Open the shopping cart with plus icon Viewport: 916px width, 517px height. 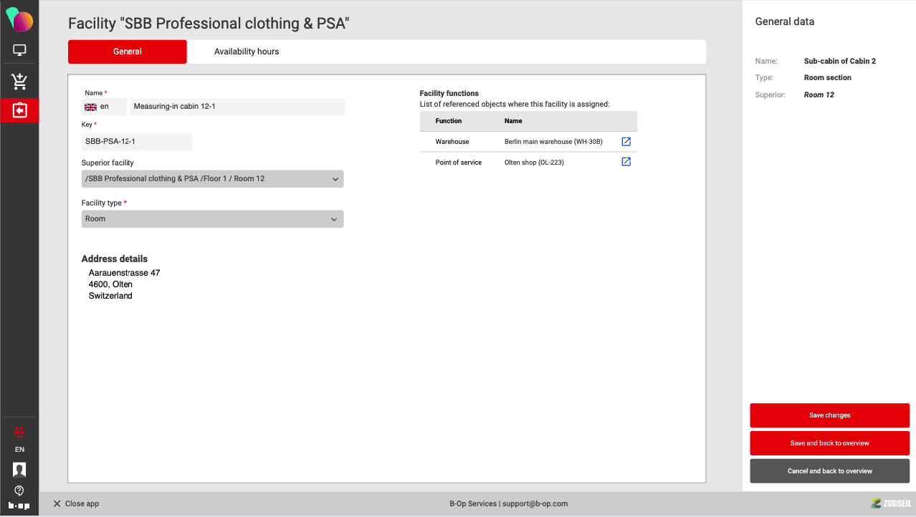coord(19,82)
